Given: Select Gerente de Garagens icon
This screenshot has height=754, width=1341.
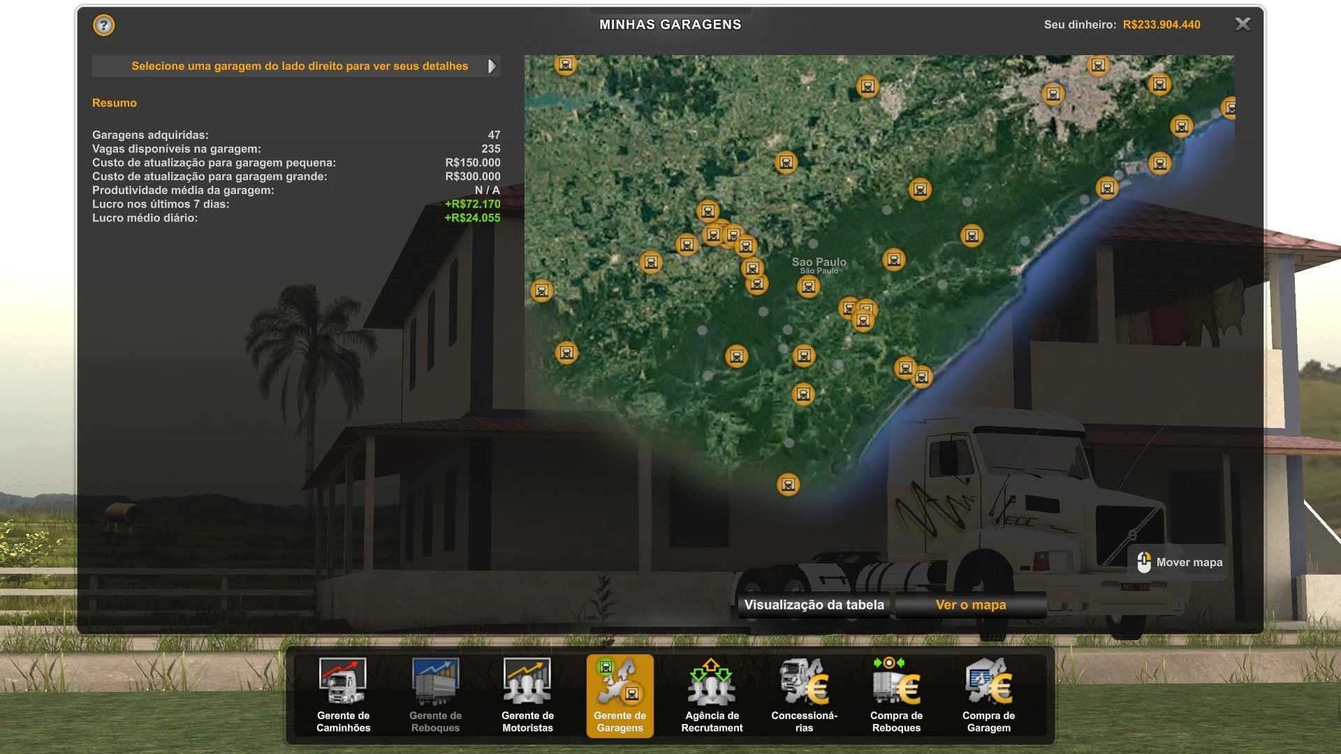Looking at the screenshot, I should point(620,695).
